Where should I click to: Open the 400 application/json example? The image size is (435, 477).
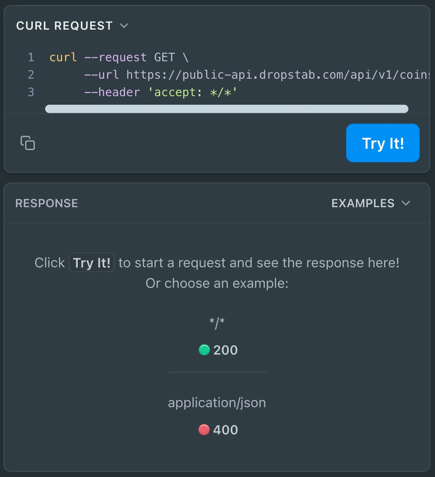tap(225, 430)
